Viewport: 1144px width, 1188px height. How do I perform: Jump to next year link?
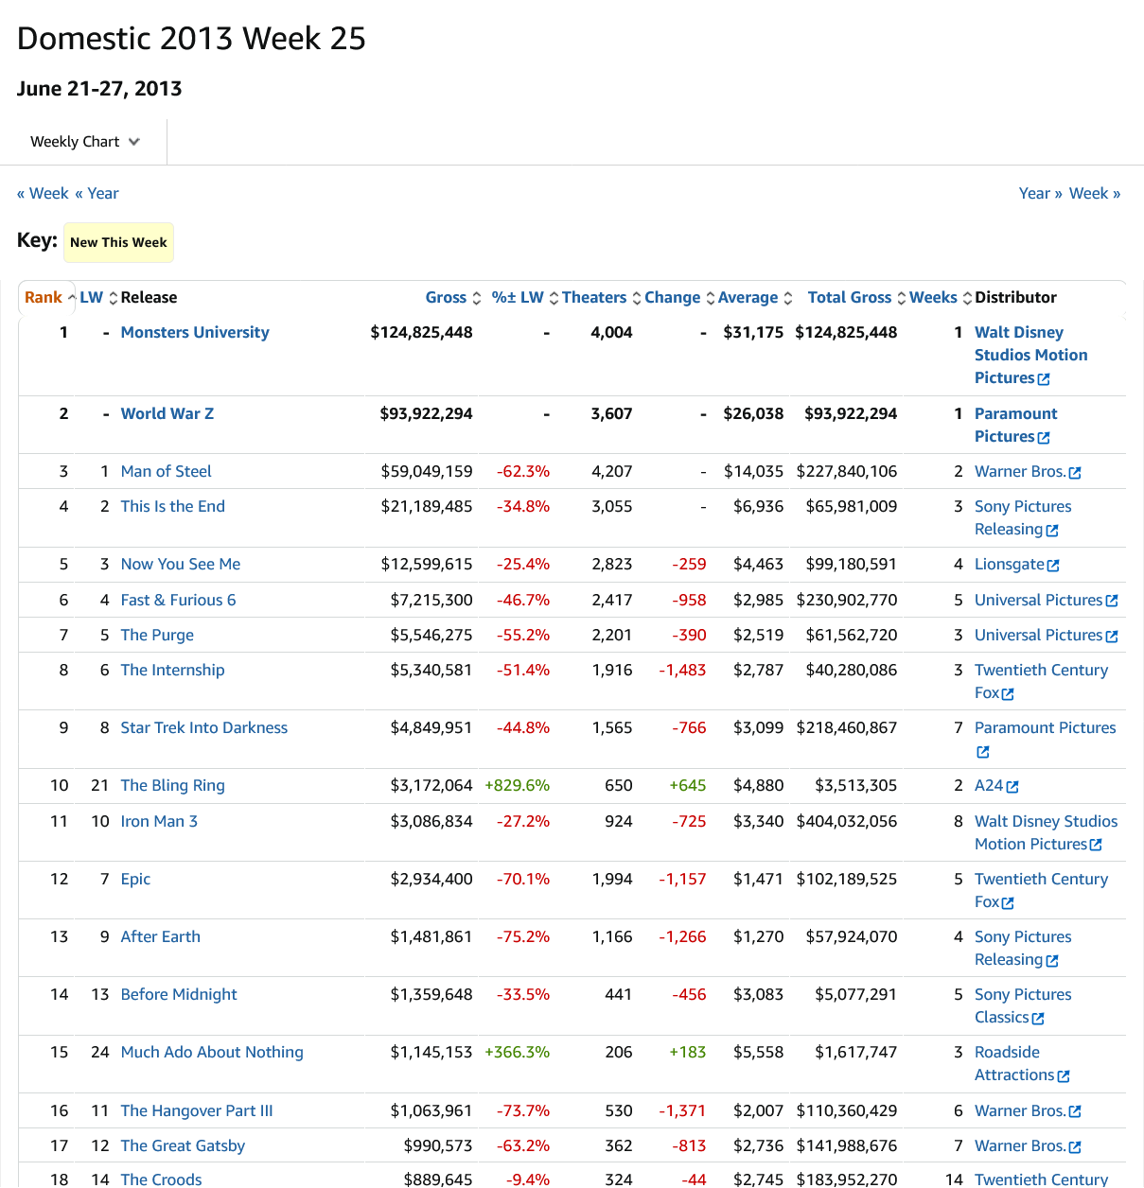click(1040, 193)
